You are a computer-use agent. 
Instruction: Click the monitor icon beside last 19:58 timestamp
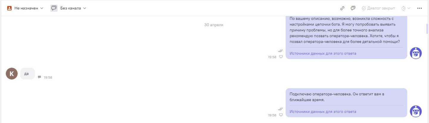click(281, 115)
